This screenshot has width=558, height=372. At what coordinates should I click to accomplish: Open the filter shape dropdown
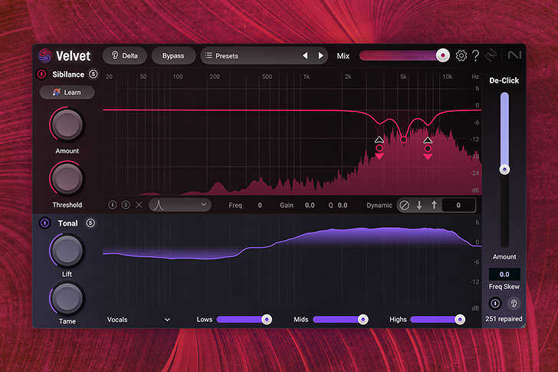[180, 205]
